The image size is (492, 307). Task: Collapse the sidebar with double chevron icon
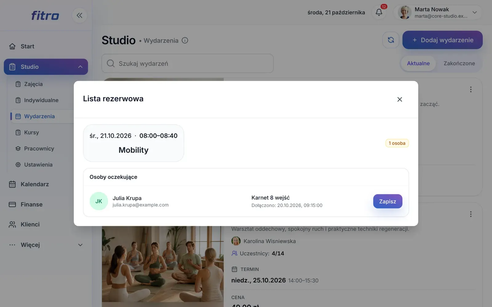(x=79, y=15)
